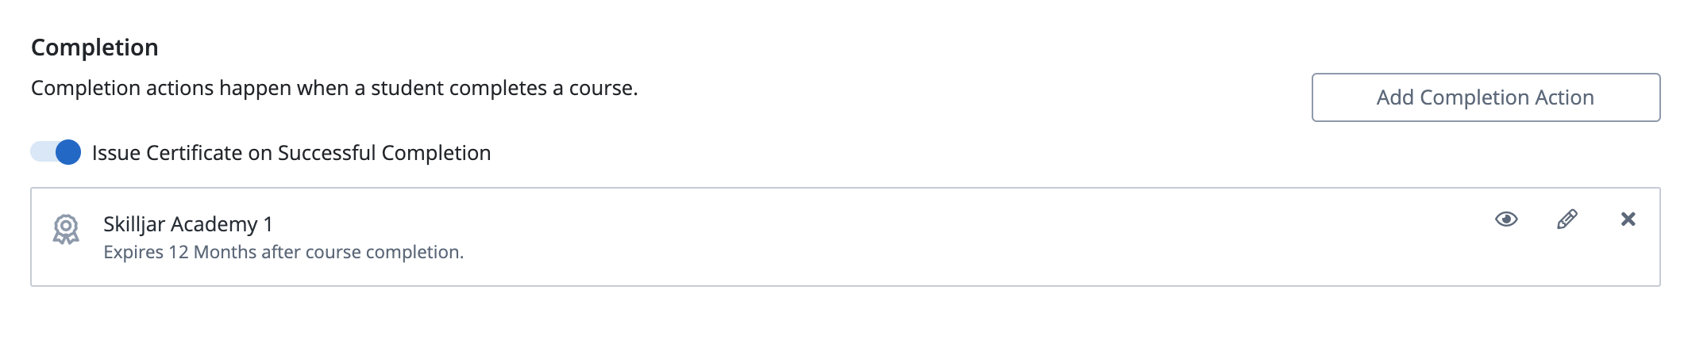Screen dimensions: 1688x347
Task: Add a new completion action
Action: click(x=1485, y=97)
